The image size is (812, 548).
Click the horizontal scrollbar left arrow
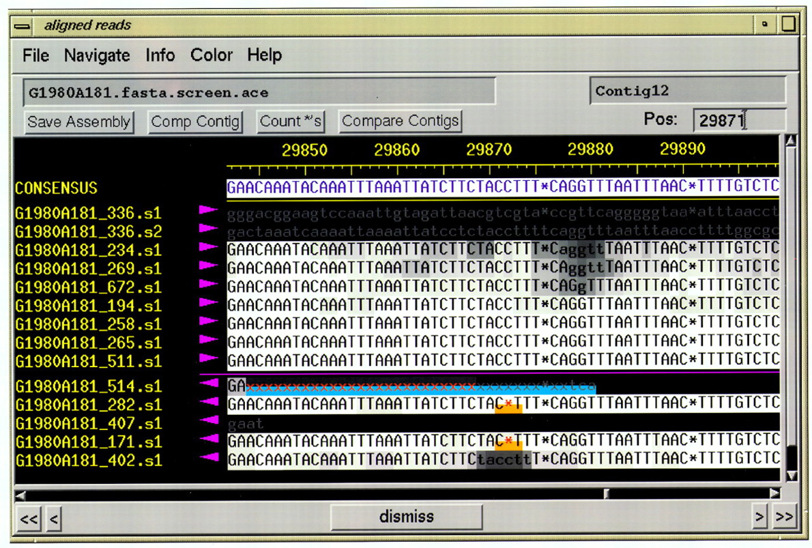20,495
